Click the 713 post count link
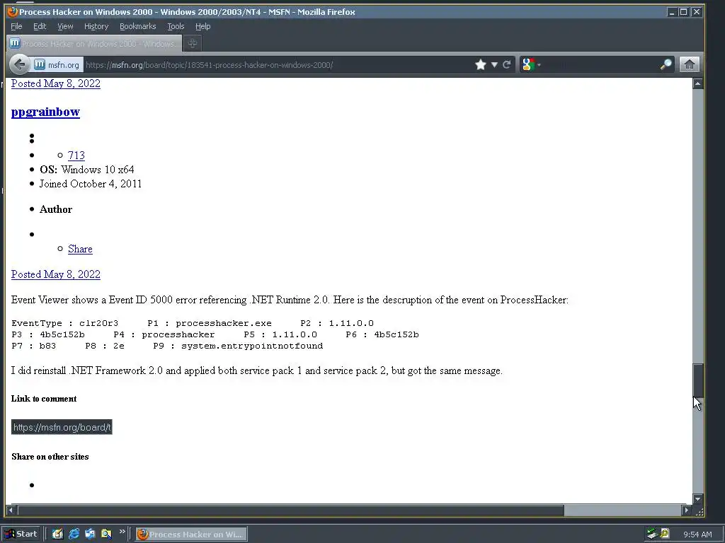The width and height of the screenshot is (725, 543). click(76, 156)
